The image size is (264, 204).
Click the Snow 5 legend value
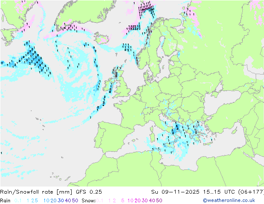pyautogui.click(x=123, y=201)
